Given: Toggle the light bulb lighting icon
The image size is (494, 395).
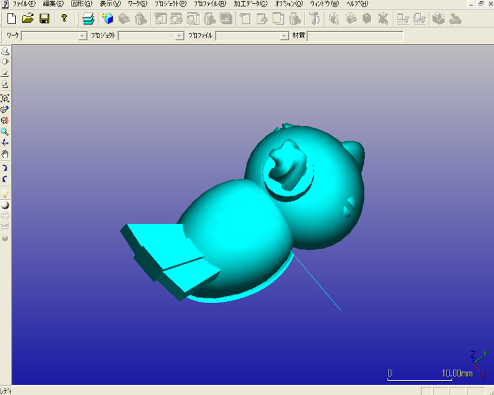Looking at the screenshot, I should 5,193.
